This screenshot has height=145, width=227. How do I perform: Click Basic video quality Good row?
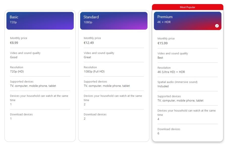pos(40,55)
